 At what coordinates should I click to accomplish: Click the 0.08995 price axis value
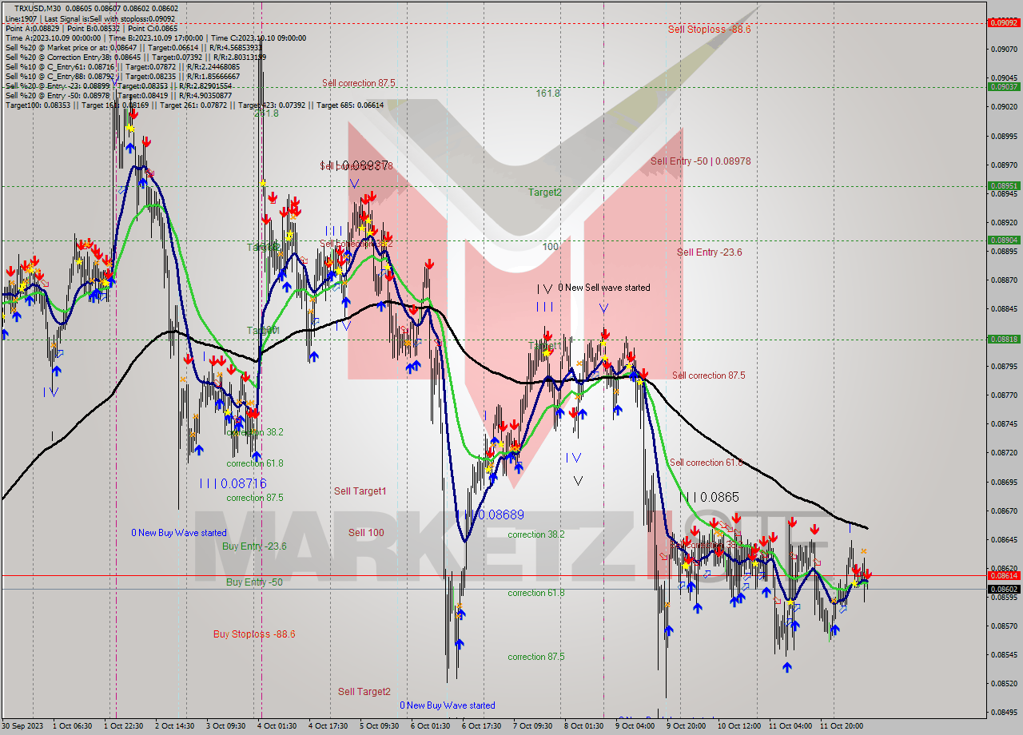pos(1005,135)
